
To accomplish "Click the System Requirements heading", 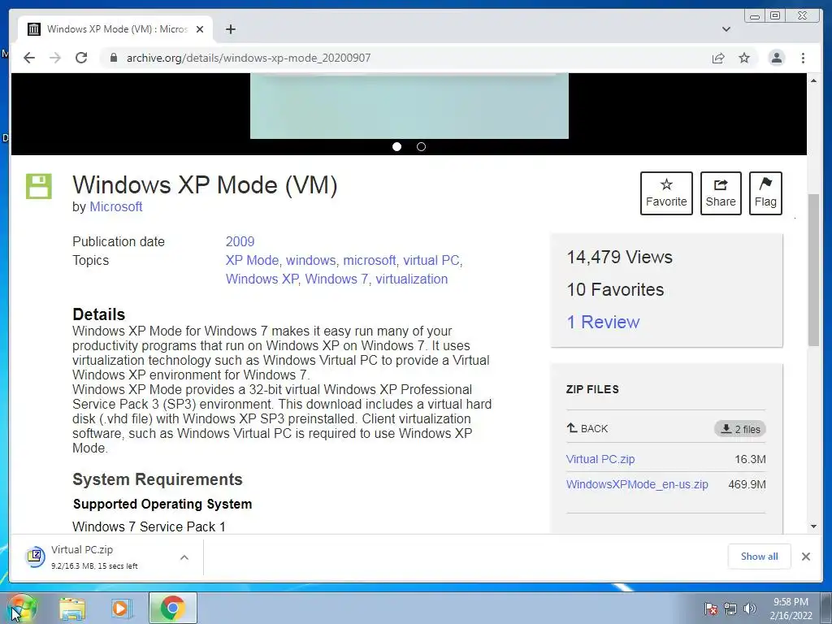I will 158,479.
